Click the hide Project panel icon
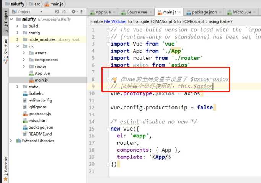The image size is (261, 183). click(82, 11)
